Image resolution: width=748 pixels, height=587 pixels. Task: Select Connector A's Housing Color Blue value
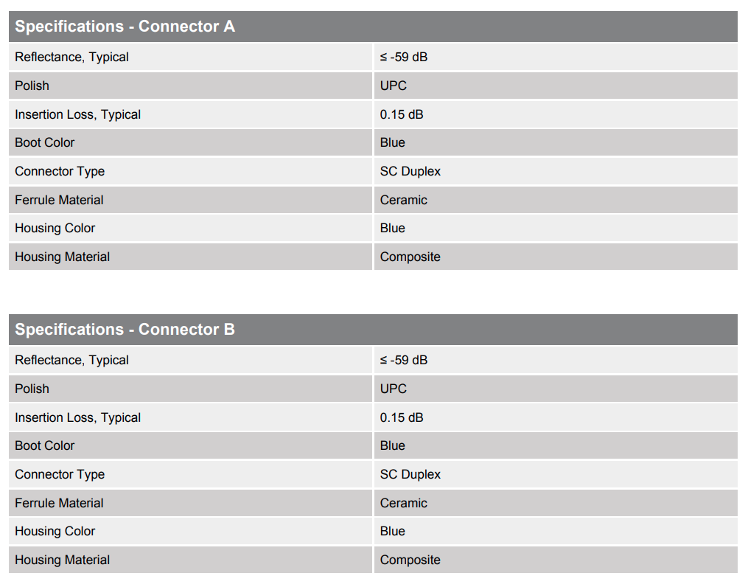point(392,228)
